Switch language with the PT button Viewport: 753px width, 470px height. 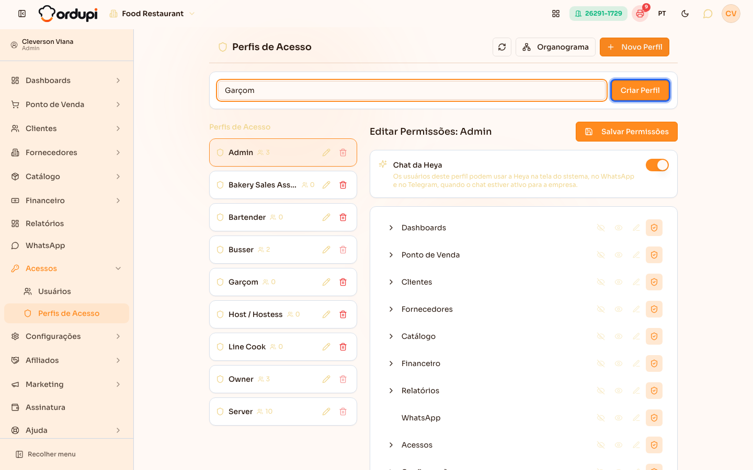(662, 14)
